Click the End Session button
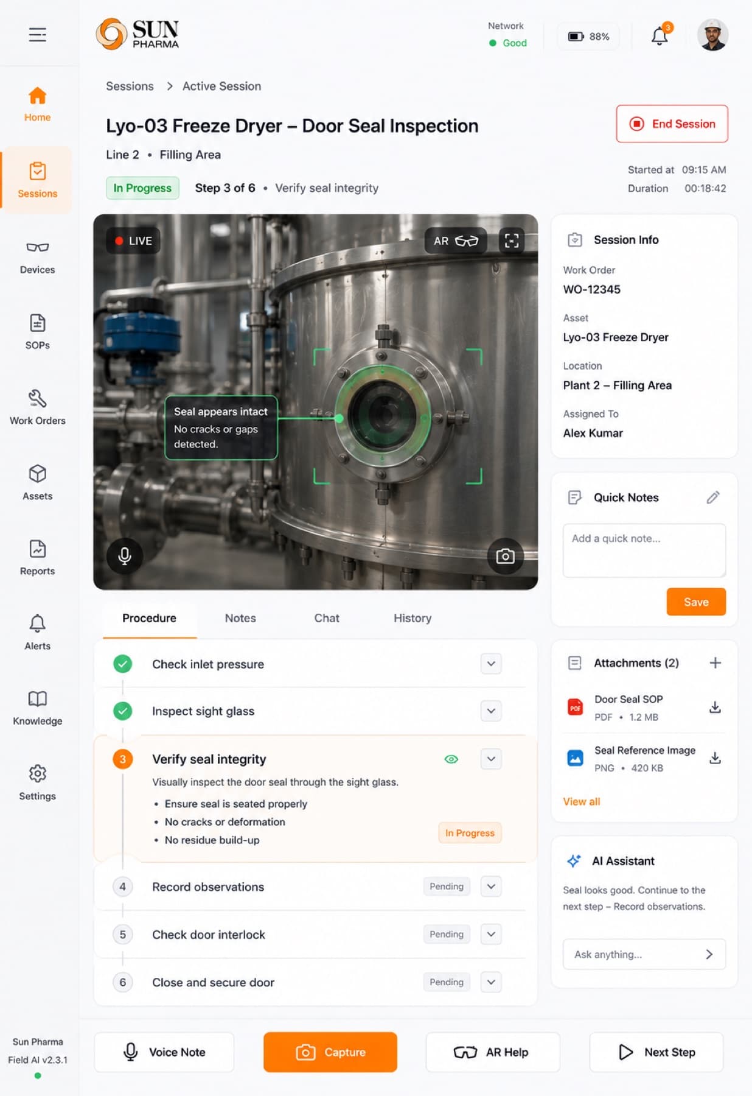This screenshot has height=1096, width=752. pos(672,124)
